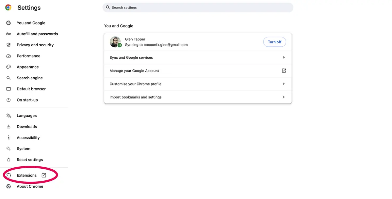Select About Chrome in the sidebar
Screen dimensions: 392x199
pos(30,186)
